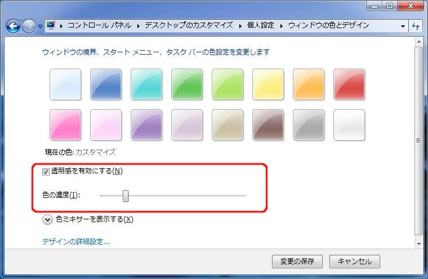Navigate to 個人設定 breadcrumb

[260, 25]
